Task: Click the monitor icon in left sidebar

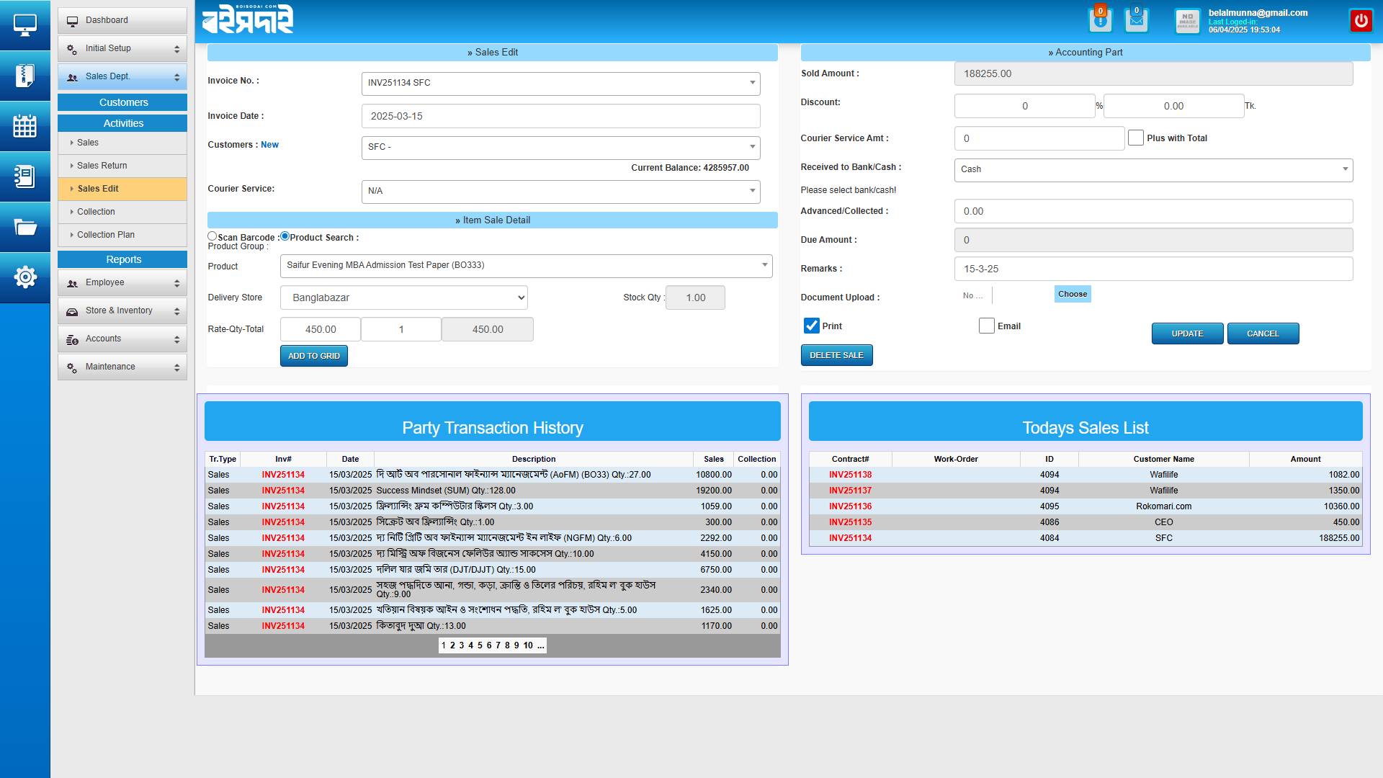Action: pos(24,25)
